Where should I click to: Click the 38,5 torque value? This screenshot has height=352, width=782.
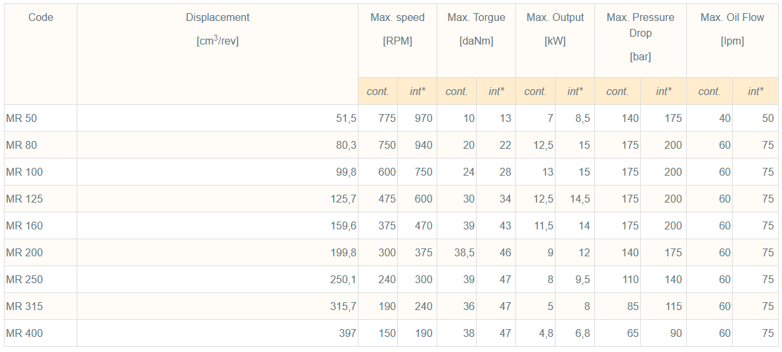pyautogui.click(x=463, y=253)
